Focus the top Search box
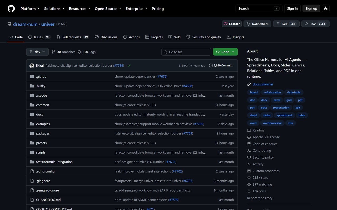Viewport: 337px width, 210px height. click(259, 8)
